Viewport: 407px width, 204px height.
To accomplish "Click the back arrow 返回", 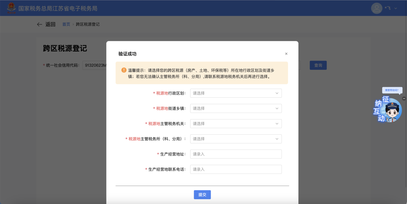I will [46, 24].
